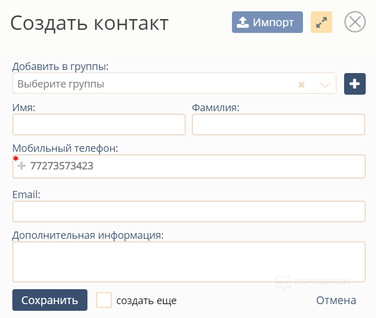Click the Создать контакт dialog title
The width and height of the screenshot is (376, 318).
coord(89,23)
